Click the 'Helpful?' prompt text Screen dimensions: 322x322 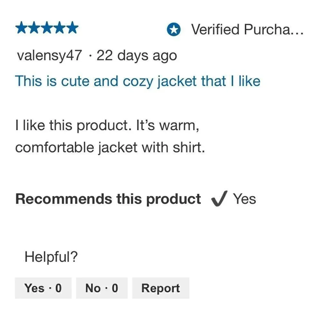coord(51,257)
